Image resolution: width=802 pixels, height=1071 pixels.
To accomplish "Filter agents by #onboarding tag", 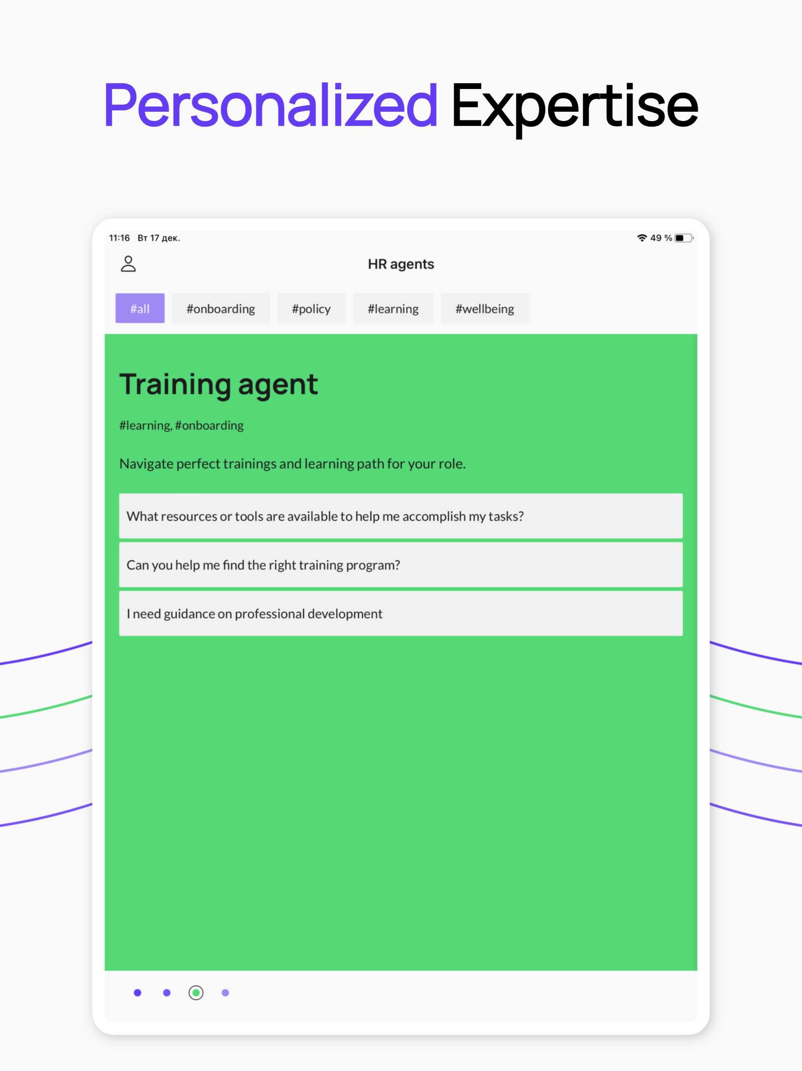I will pyautogui.click(x=220, y=308).
